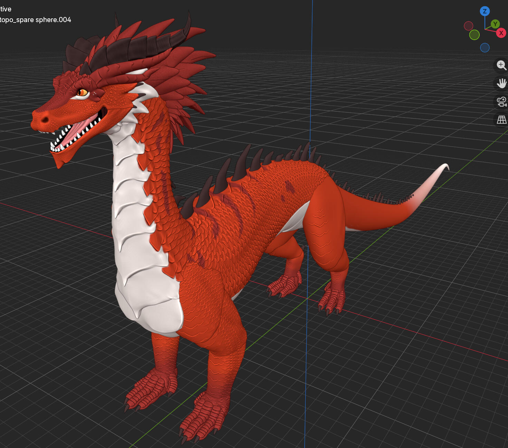The image size is (508, 448).
Task: Snap view to the red X axis
Action: [x=501, y=33]
